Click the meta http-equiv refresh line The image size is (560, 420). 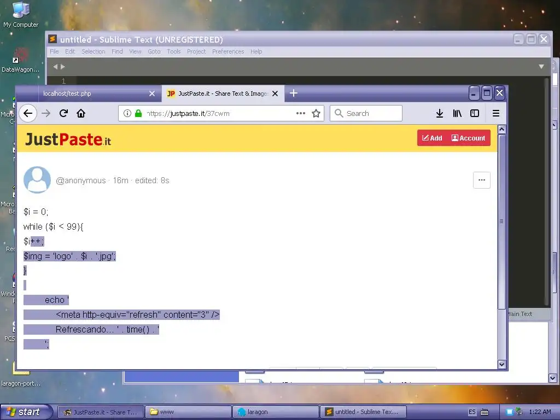[137, 314]
